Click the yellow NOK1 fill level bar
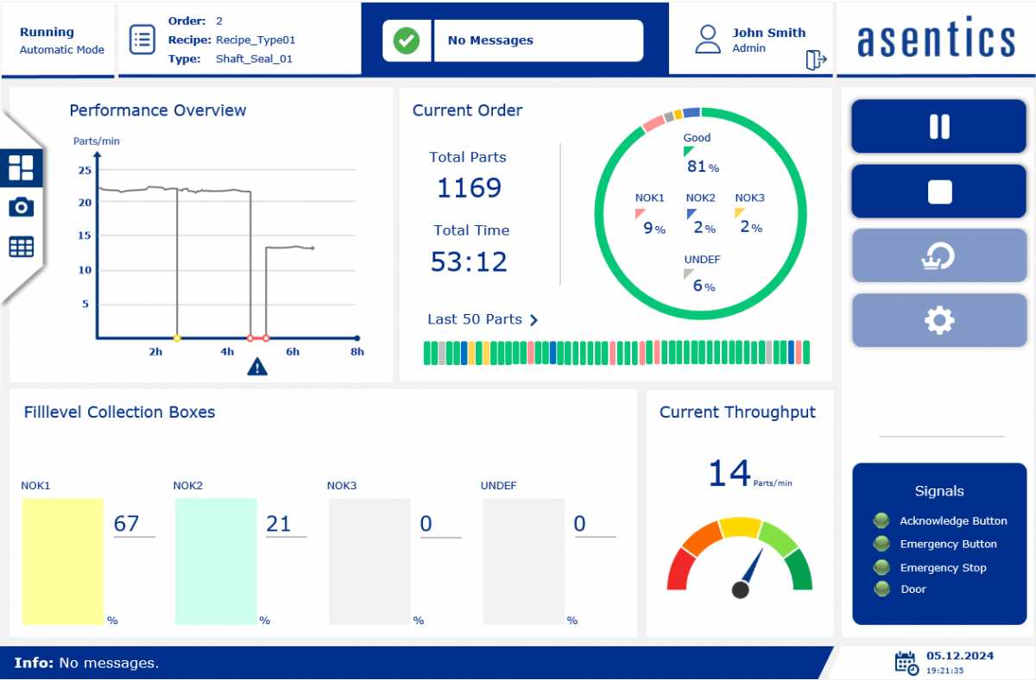 point(62,561)
